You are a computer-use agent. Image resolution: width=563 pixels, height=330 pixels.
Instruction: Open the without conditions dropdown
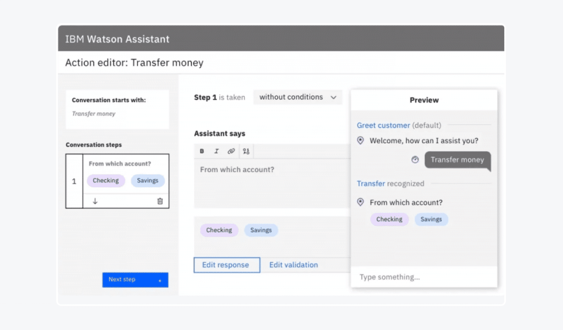click(x=297, y=97)
